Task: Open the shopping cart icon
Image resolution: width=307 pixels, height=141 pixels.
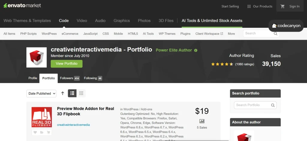Action: pos(282,6)
